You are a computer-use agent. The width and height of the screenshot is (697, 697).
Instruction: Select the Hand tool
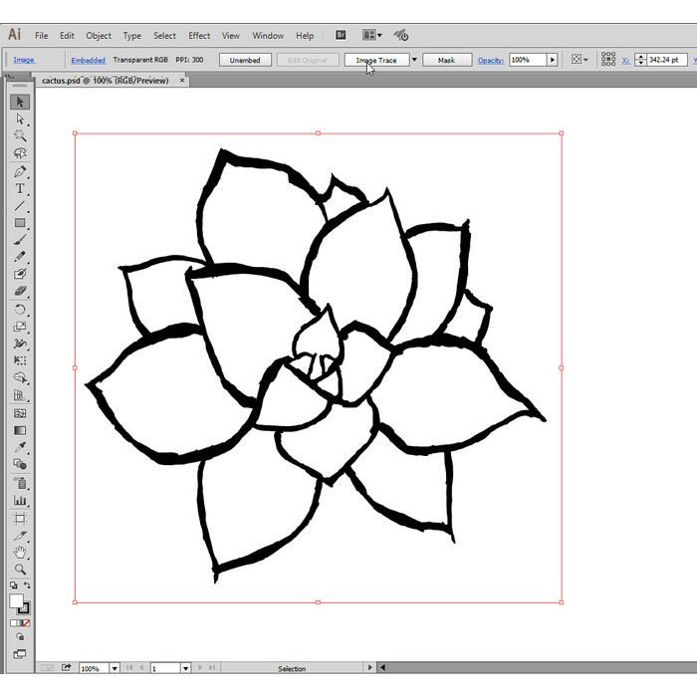20,552
